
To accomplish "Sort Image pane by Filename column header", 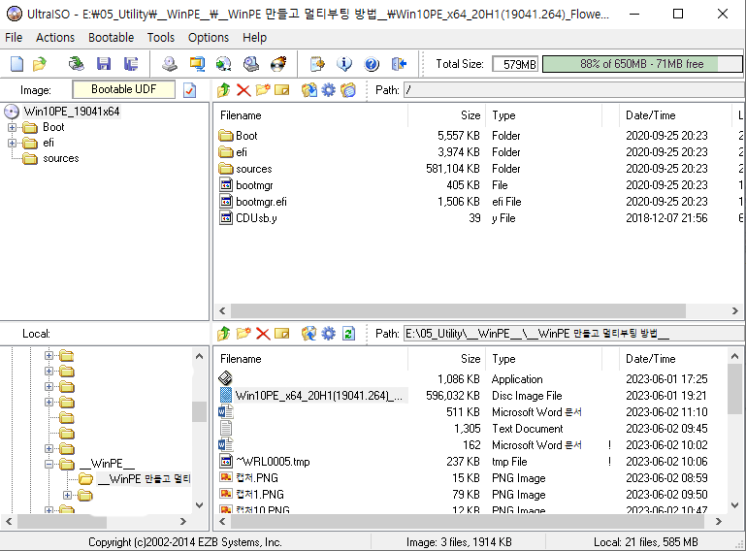I will (310, 115).
